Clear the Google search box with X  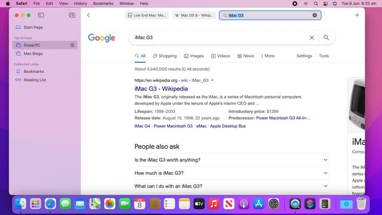pos(312,38)
